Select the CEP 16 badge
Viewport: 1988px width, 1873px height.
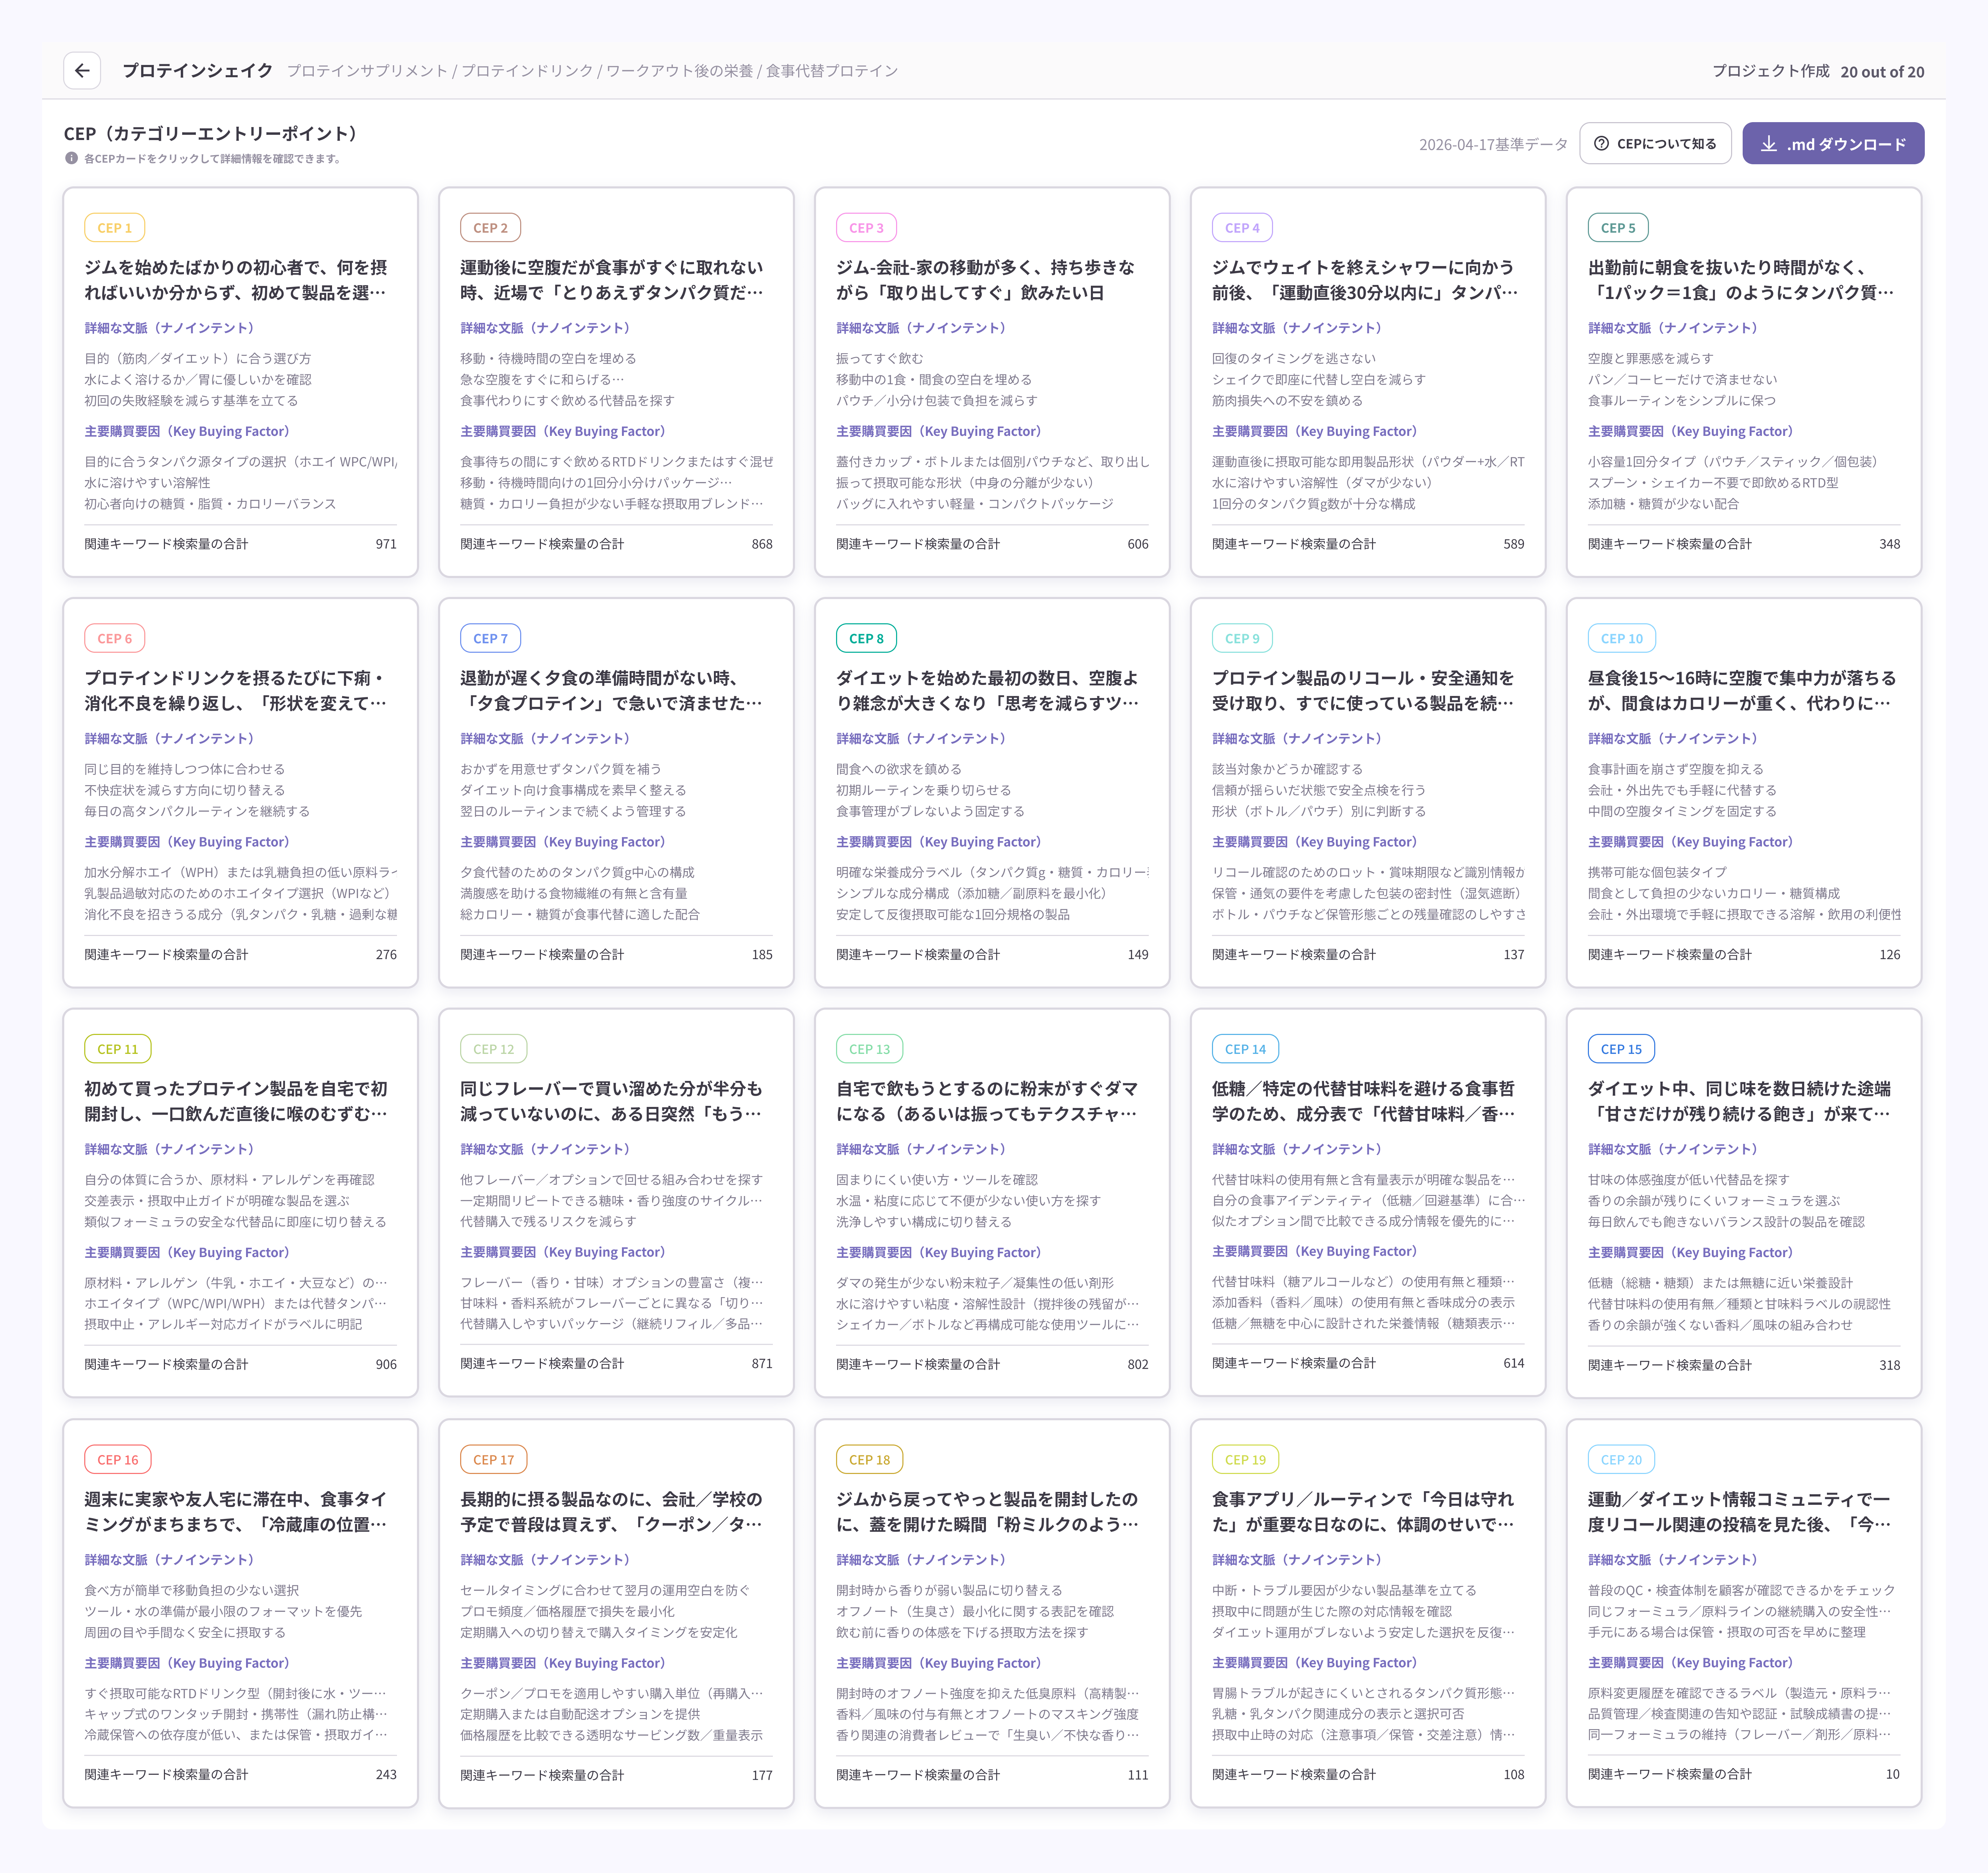[x=118, y=1460]
